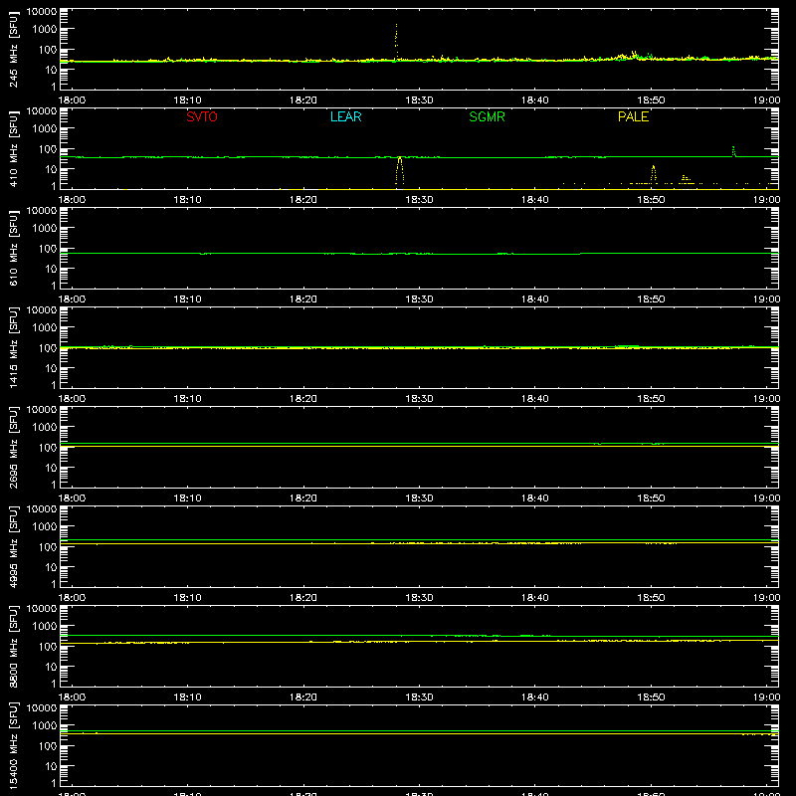This screenshot has height=796, width=796.
Task: Select the 245 MHz [SFU] axis title
Action: coord(14,49)
